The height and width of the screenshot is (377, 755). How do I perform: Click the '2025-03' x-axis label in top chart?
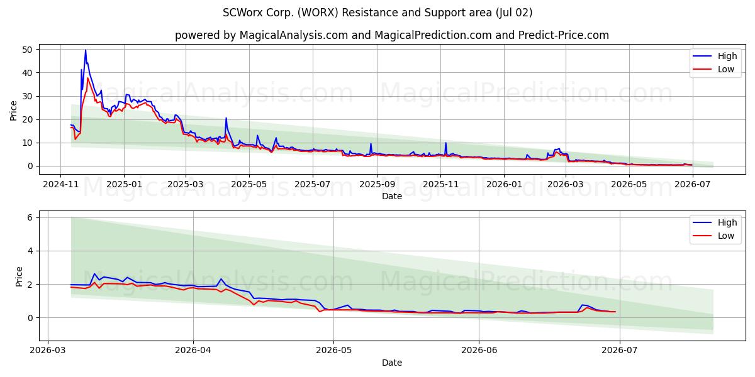[185, 184]
